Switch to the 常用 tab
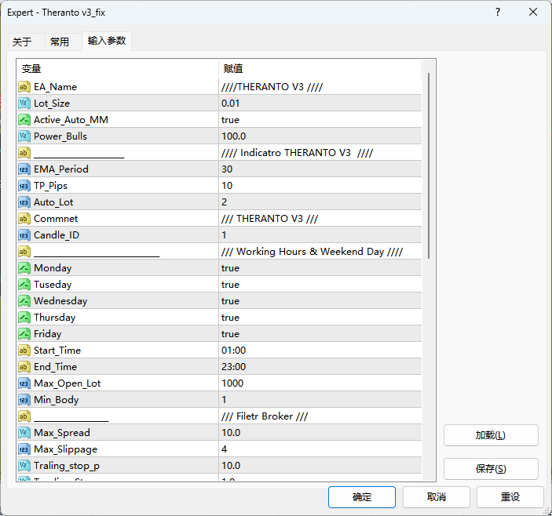 (x=60, y=42)
